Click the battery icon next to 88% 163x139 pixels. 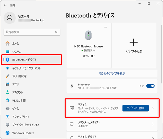[93, 56]
